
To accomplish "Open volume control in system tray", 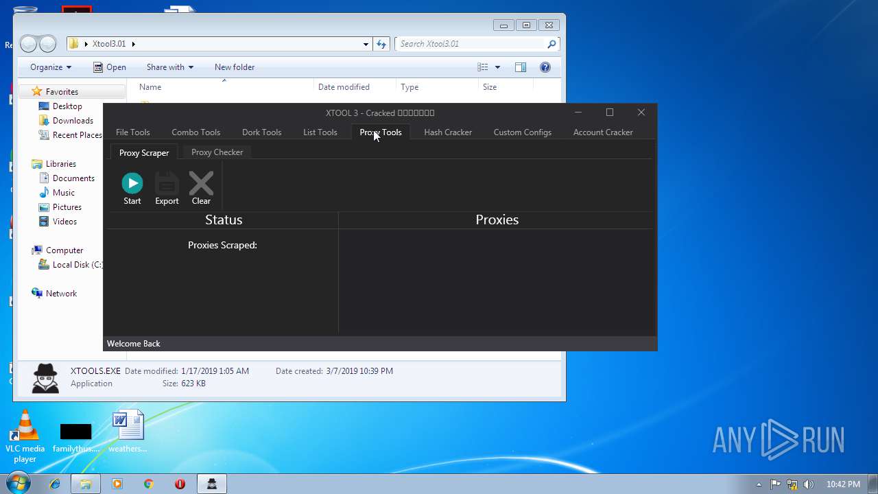I will (x=809, y=484).
